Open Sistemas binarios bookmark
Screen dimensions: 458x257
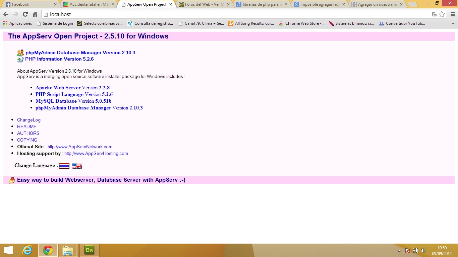tap(351, 23)
